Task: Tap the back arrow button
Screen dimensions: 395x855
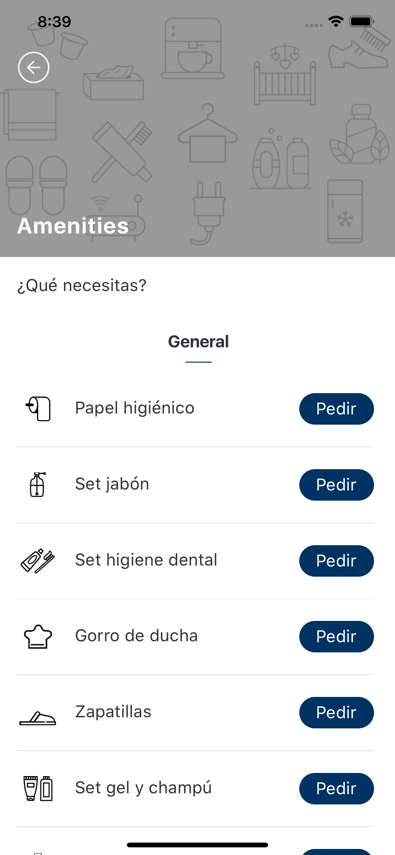Action: pos(33,67)
